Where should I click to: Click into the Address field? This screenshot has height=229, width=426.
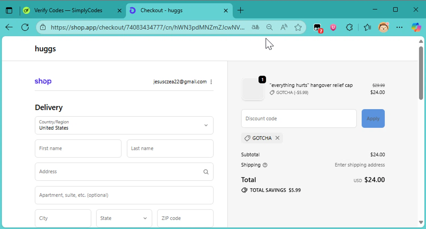pyautogui.click(x=124, y=172)
